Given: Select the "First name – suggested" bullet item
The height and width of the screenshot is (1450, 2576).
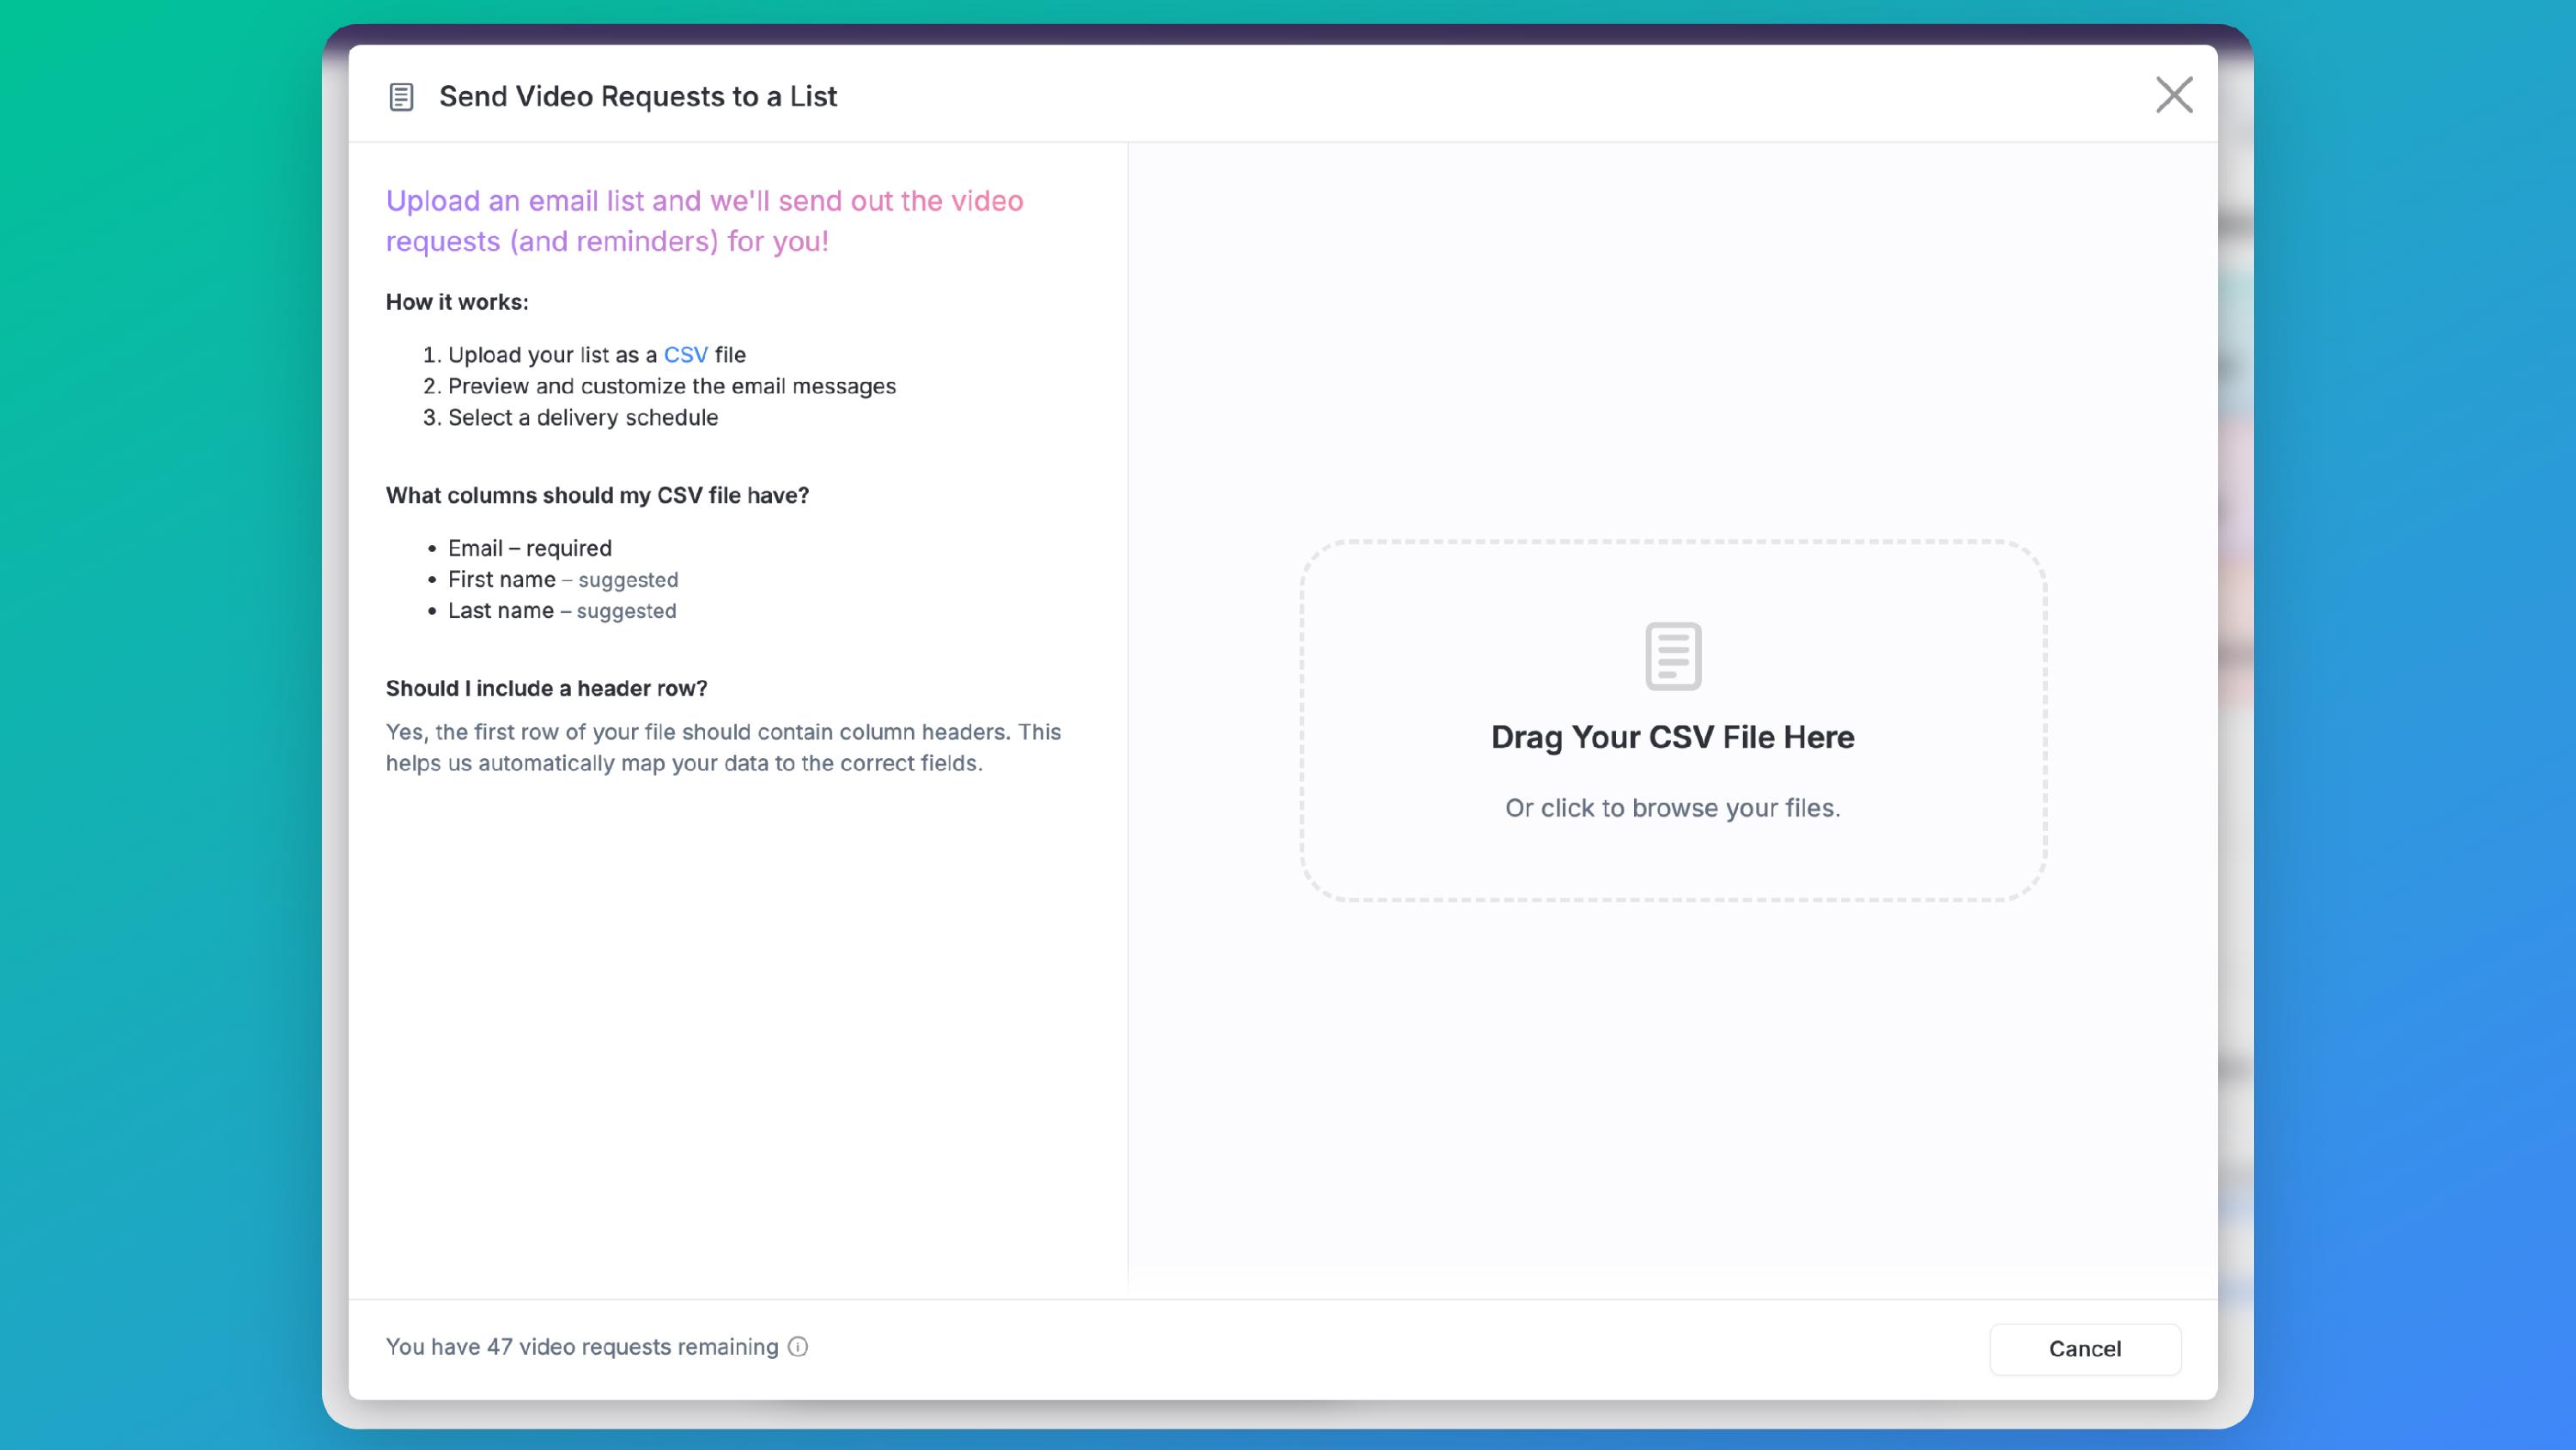Looking at the screenshot, I should click(562, 579).
